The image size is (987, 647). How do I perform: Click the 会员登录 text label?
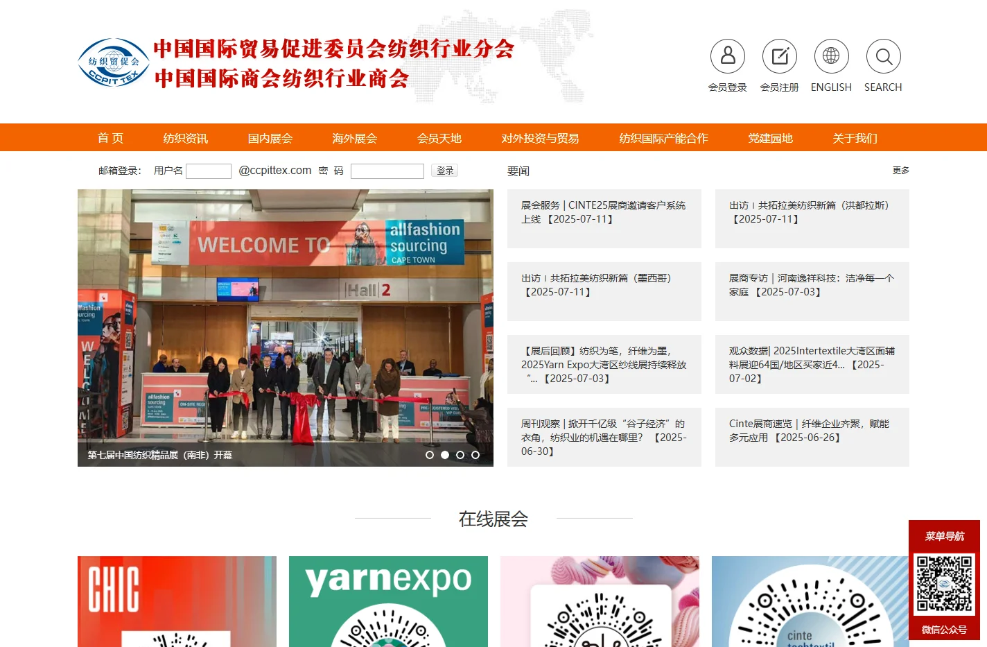pyautogui.click(x=728, y=87)
